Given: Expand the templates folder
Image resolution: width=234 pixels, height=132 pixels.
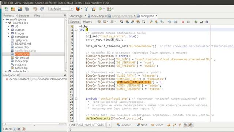Looking at the screenshot, I should pos(8,37).
